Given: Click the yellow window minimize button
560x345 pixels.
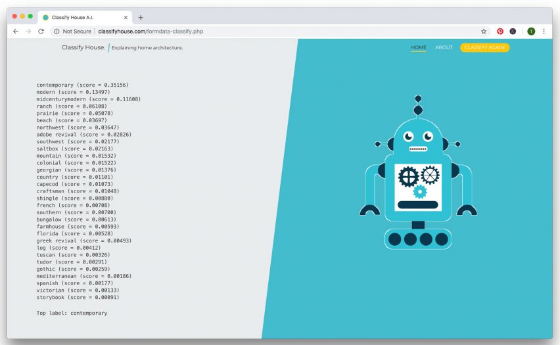Looking at the screenshot, I should [22, 16].
